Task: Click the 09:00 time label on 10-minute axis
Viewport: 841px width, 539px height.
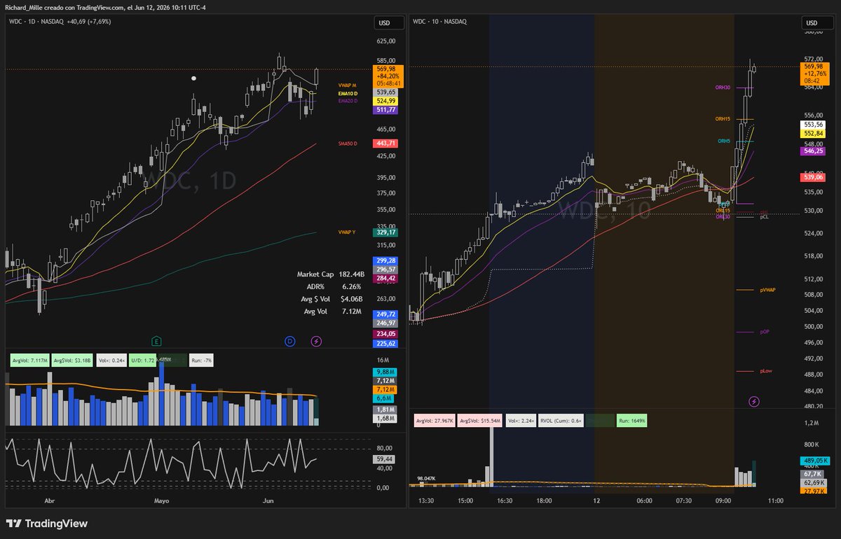Action: click(x=723, y=501)
